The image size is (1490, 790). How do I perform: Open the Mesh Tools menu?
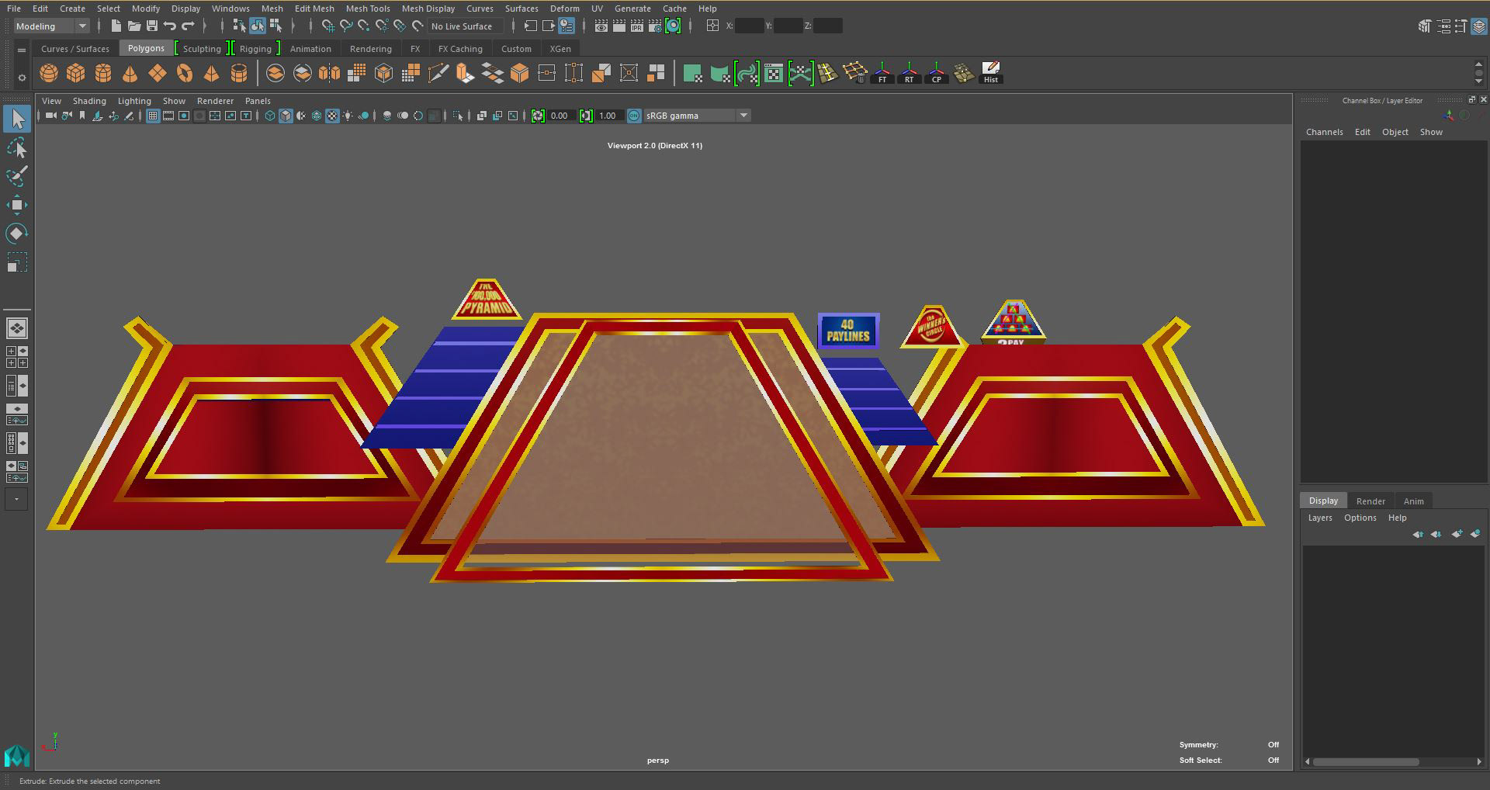pos(368,9)
